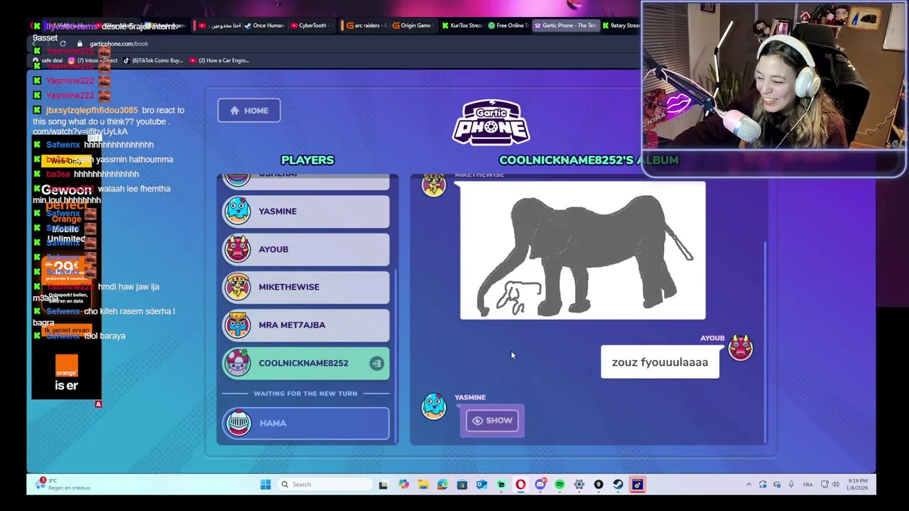
Task: Open Settings gear from the taskbar
Action: [x=579, y=485]
